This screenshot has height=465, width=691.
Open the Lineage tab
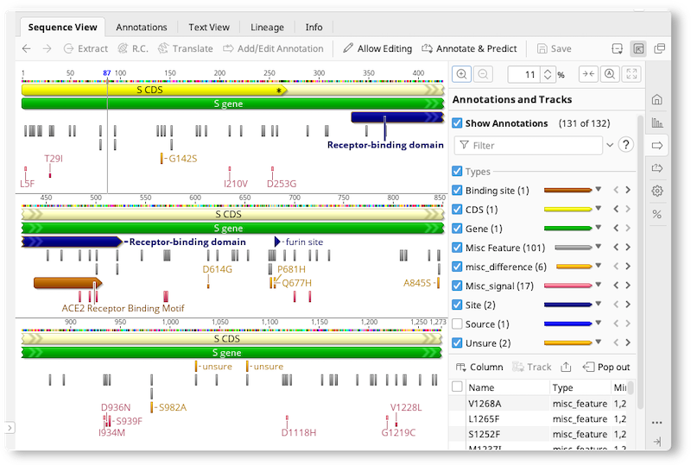coord(267,28)
